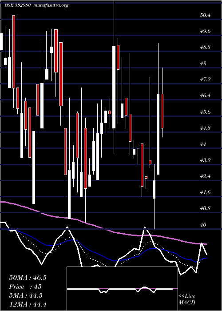The width and height of the screenshot is (222, 311).
Task: Select the 45.6 price axis label
Action: click(205, 112)
